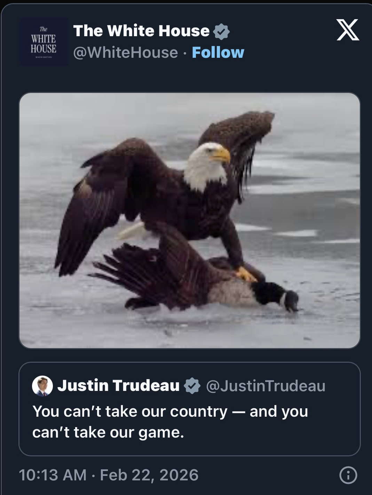Open quoted text "You can't take our country"
372x495 pixels.
[130, 411]
